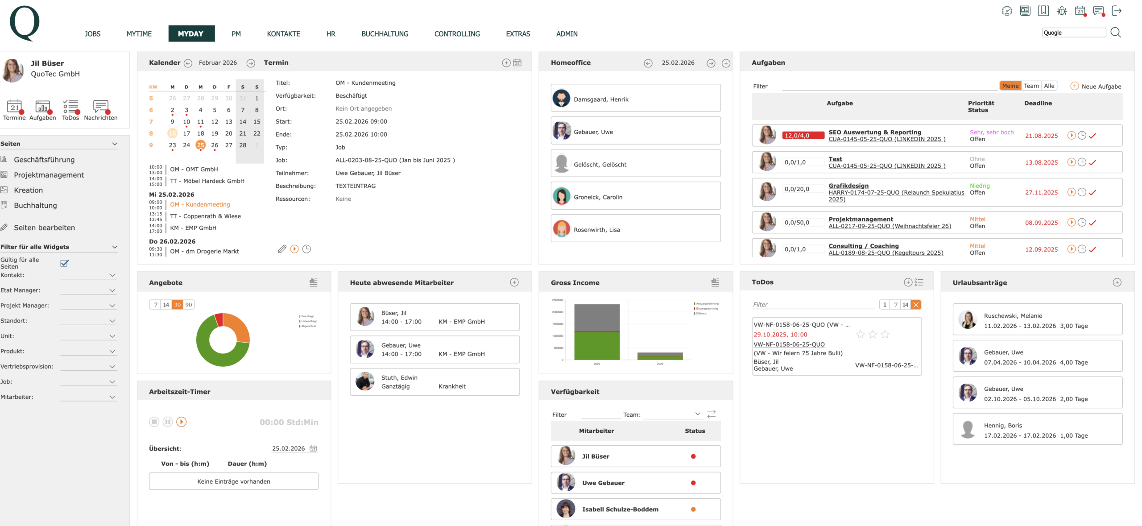Add new Urlaubsantrag with plus icon
Viewport: 1142px width, 526px height.
(x=1117, y=282)
